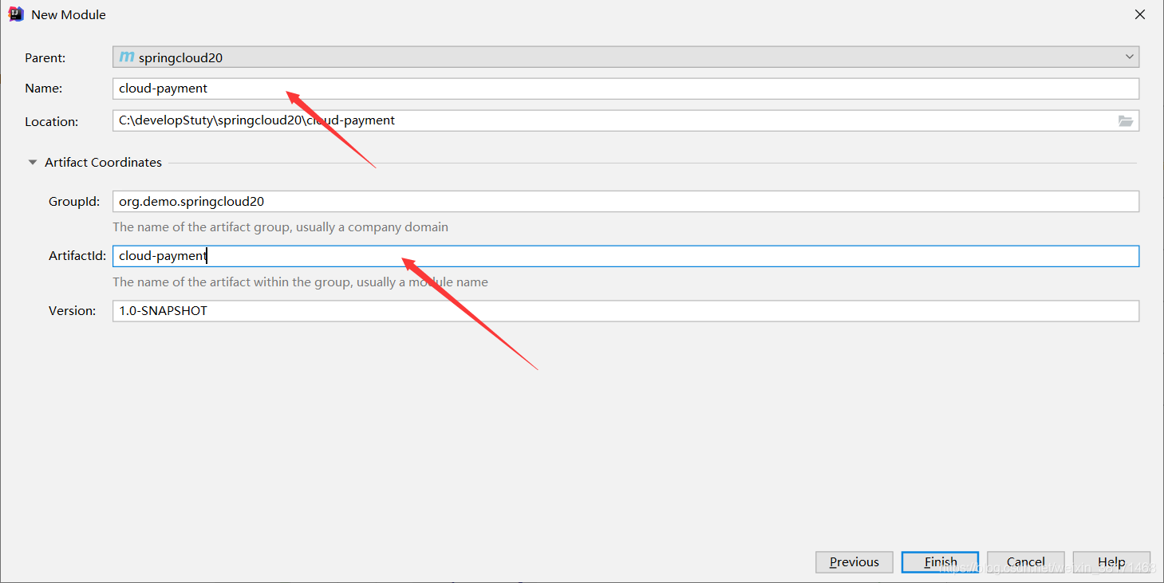
Task: Click the 'Name:' label
Action: pyautogui.click(x=43, y=89)
